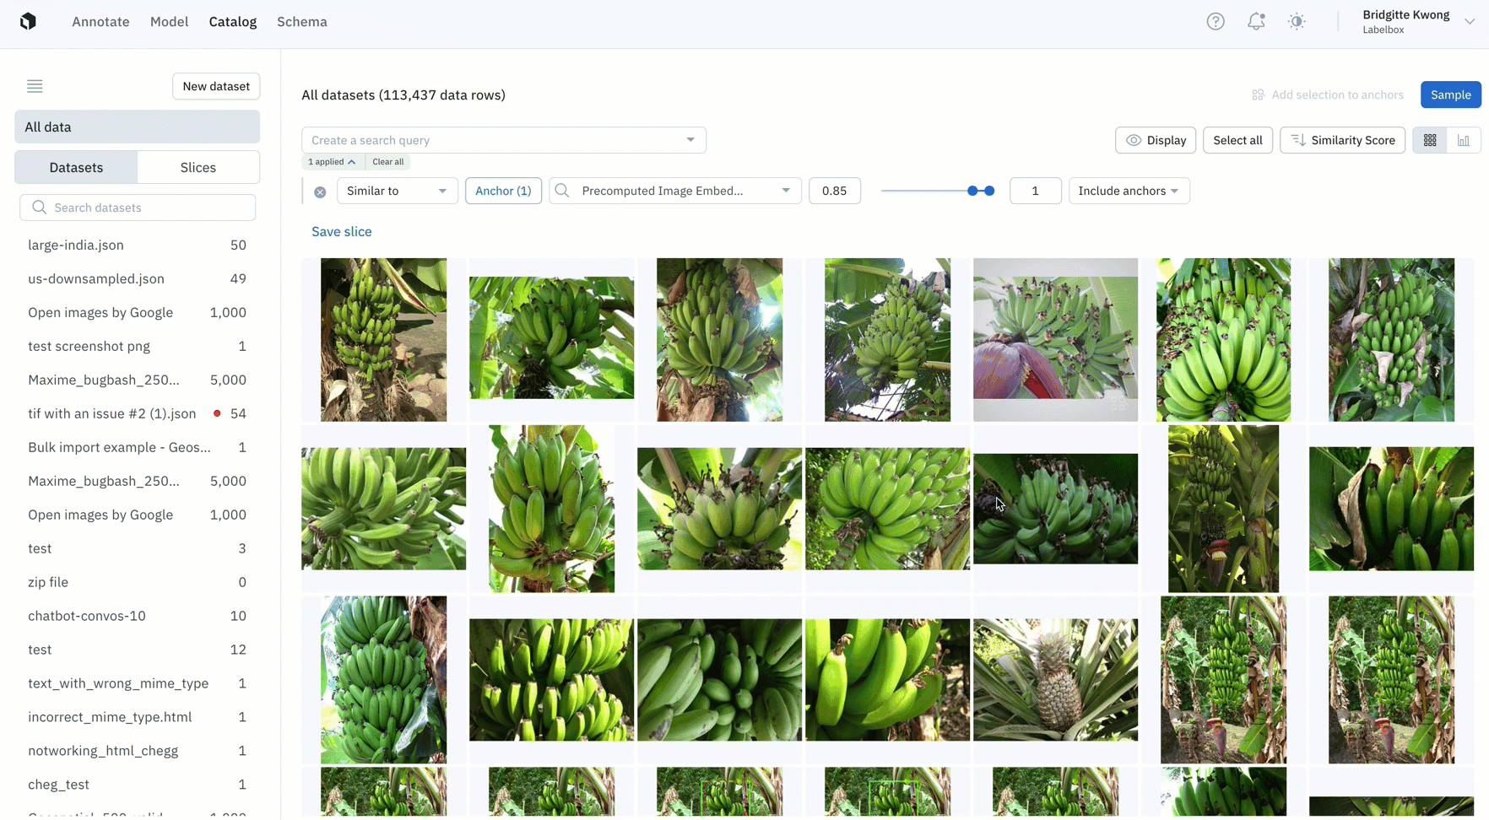Toggle the light/dark theme icon

pyautogui.click(x=1297, y=22)
